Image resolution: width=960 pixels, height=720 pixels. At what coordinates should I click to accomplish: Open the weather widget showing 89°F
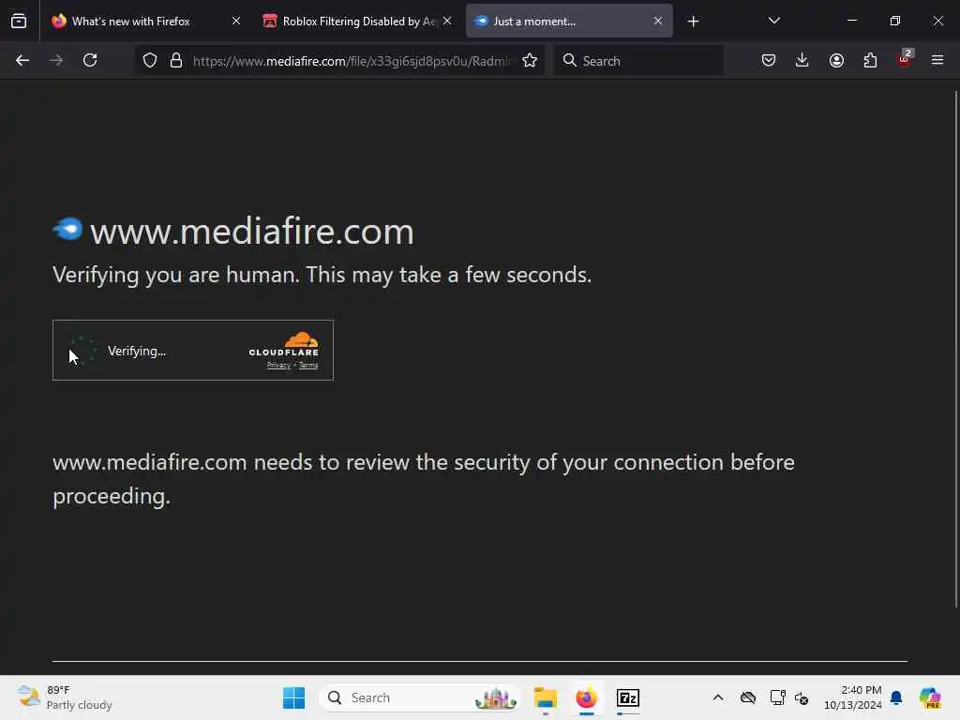pos(65,697)
